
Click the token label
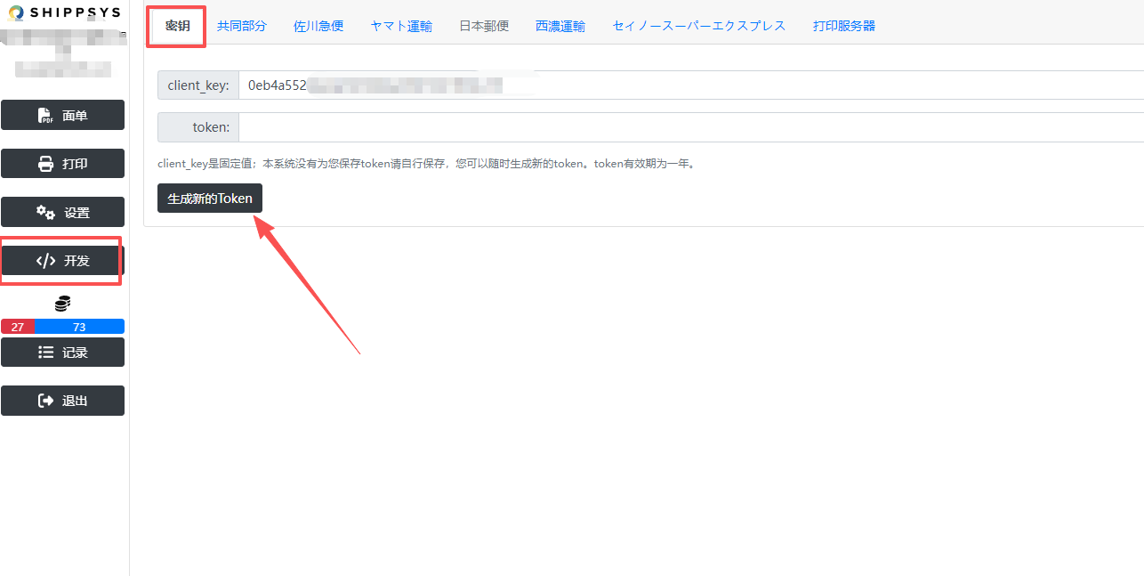click(198, 127)
